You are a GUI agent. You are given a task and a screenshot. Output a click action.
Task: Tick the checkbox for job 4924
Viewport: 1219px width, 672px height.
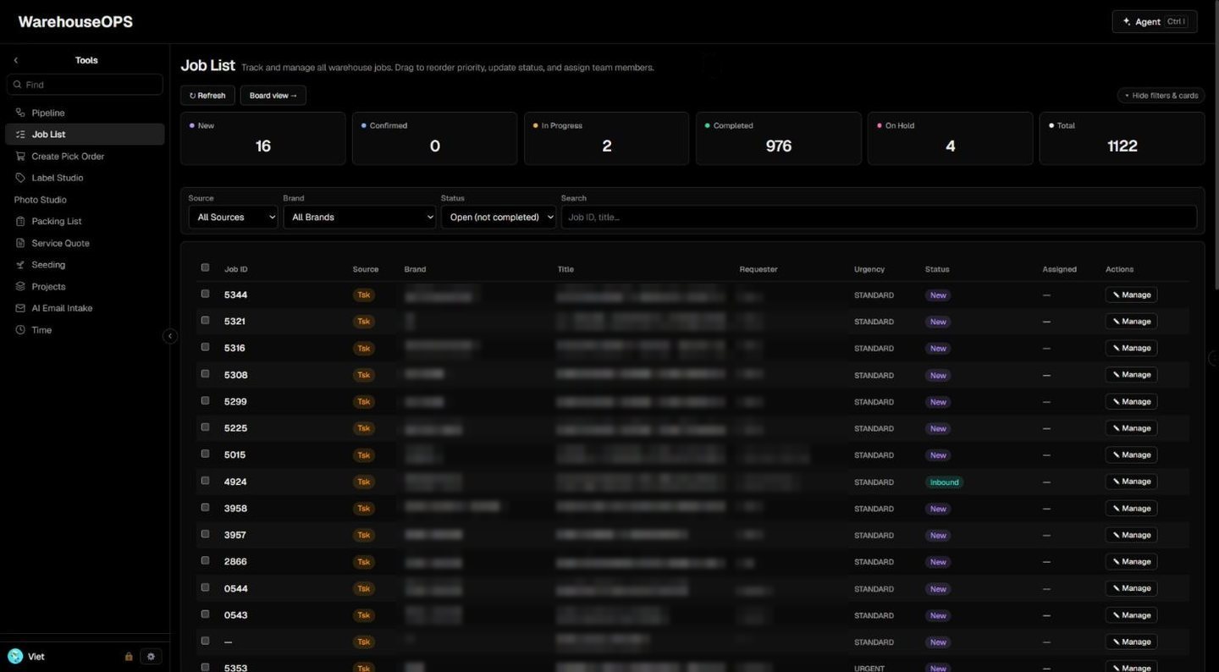point(205,481)
